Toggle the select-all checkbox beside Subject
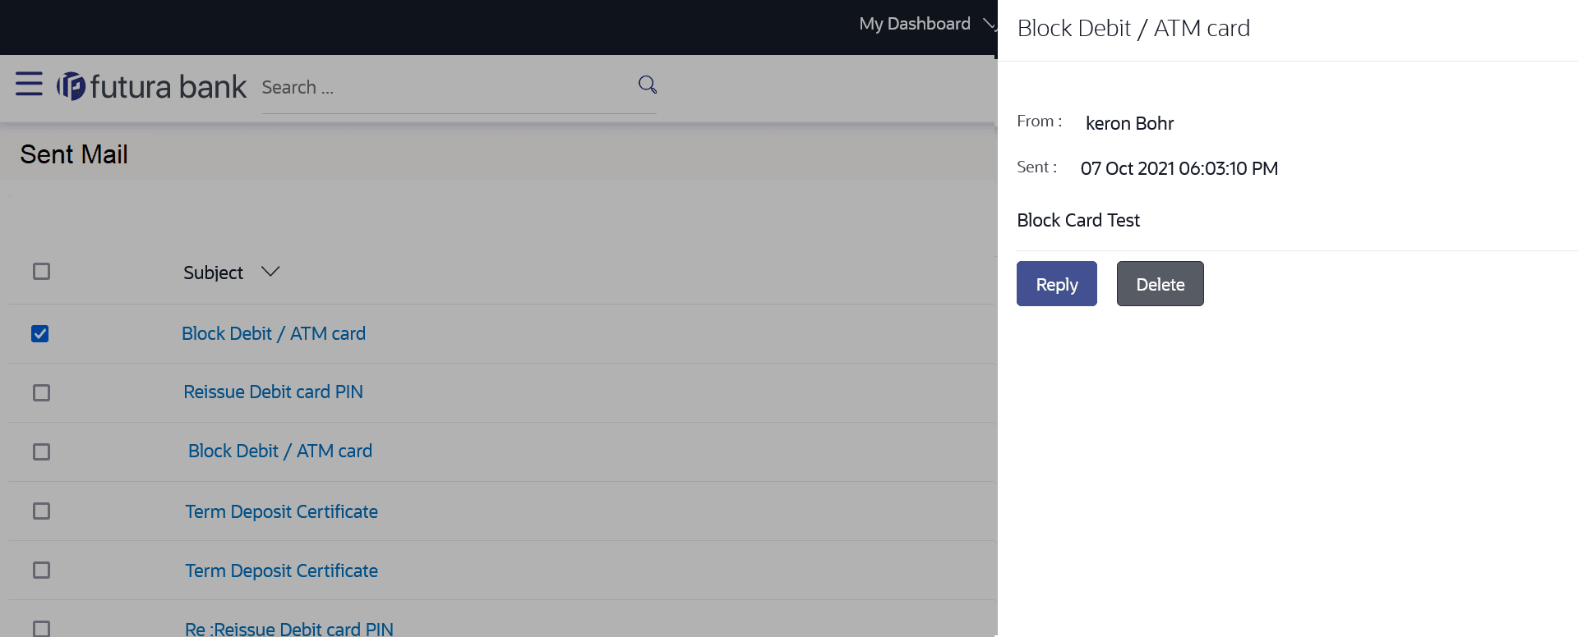The width and height of the screenshot is (1578, 637). point(41,272)
